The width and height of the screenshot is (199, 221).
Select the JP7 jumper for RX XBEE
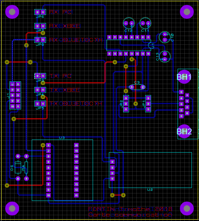[x=40, y=26]
